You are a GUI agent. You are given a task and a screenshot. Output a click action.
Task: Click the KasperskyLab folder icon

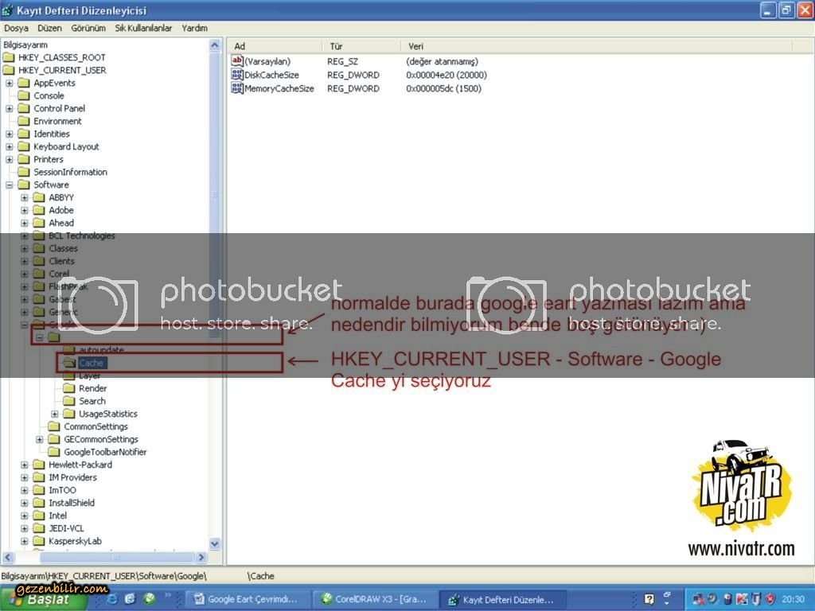point(40,541)
